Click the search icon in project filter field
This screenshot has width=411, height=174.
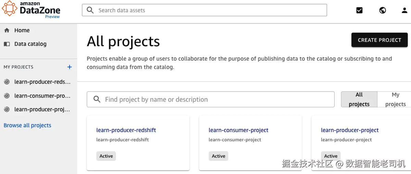tap(97, 99)
